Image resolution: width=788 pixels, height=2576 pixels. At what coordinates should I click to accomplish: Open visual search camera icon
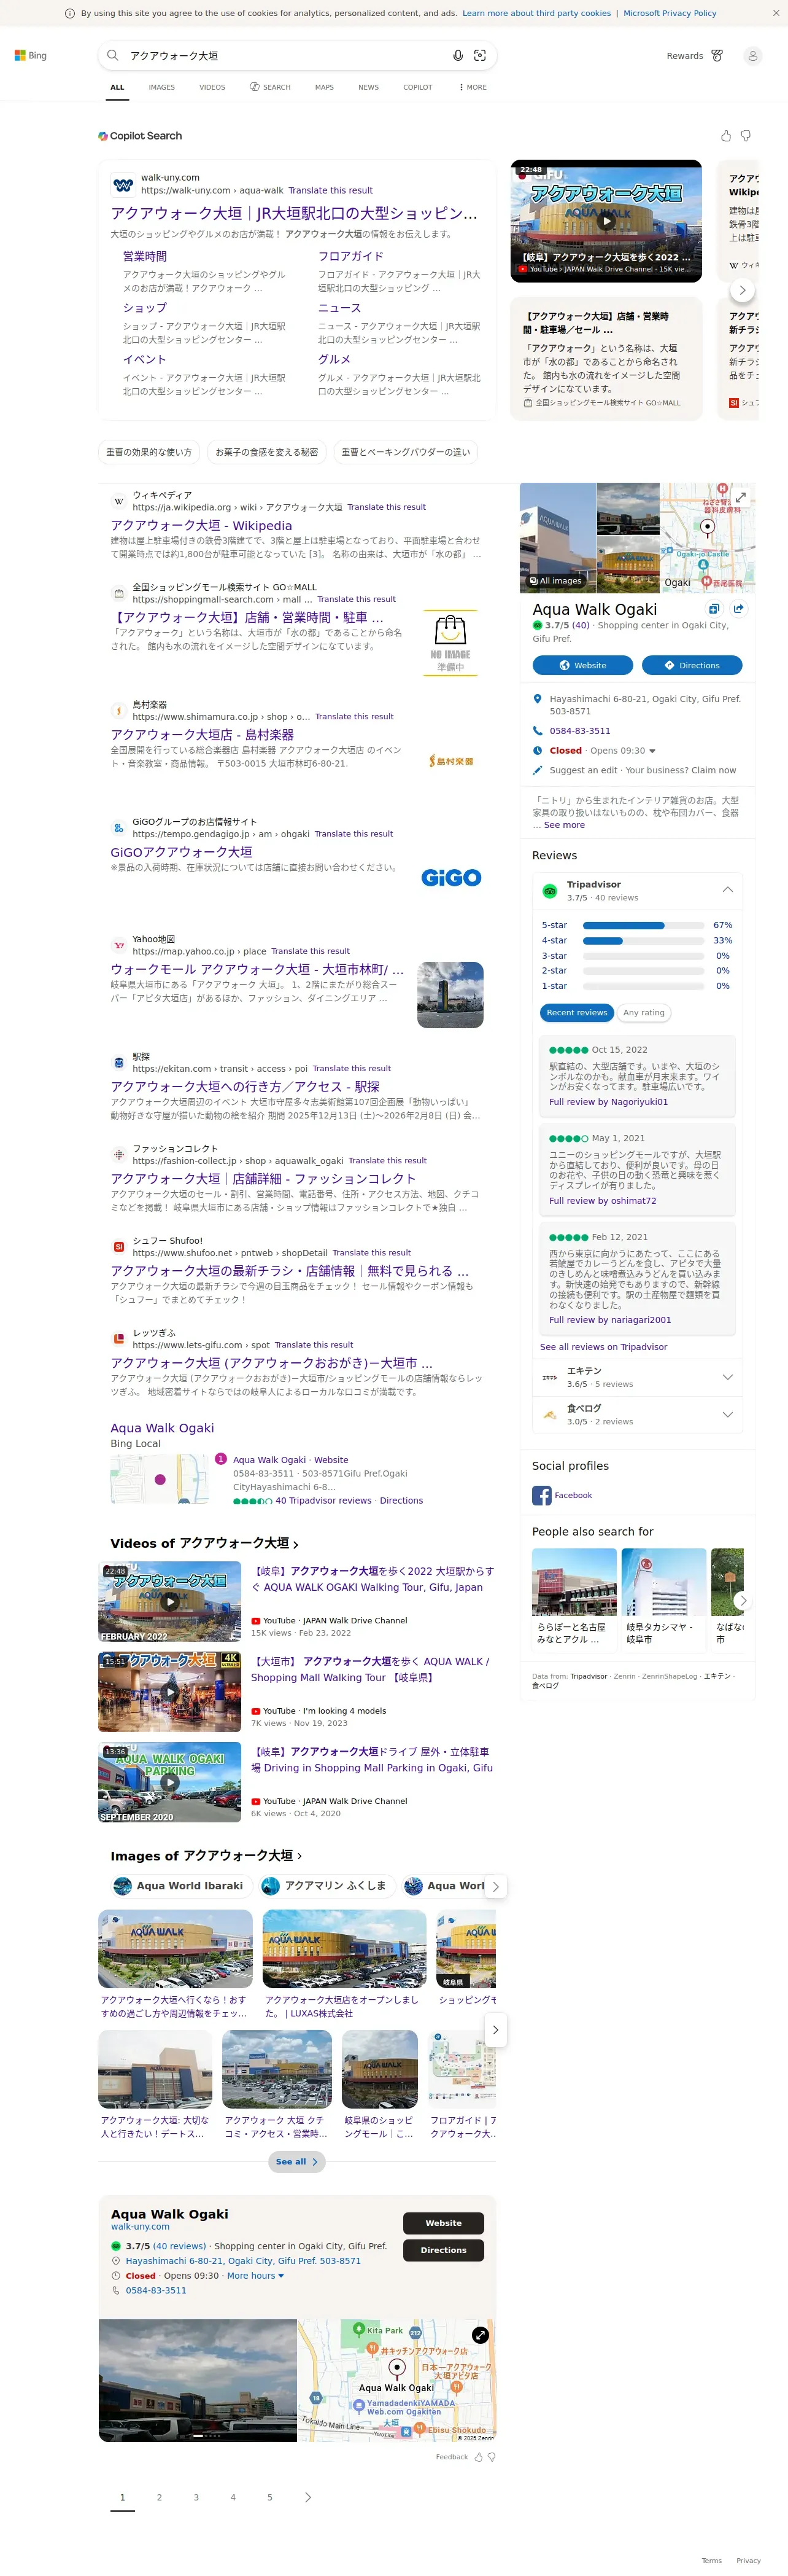coord(479,56)
